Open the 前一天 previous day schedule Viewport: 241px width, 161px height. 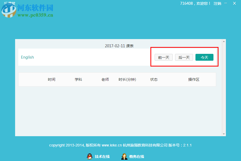coord(164,57)
